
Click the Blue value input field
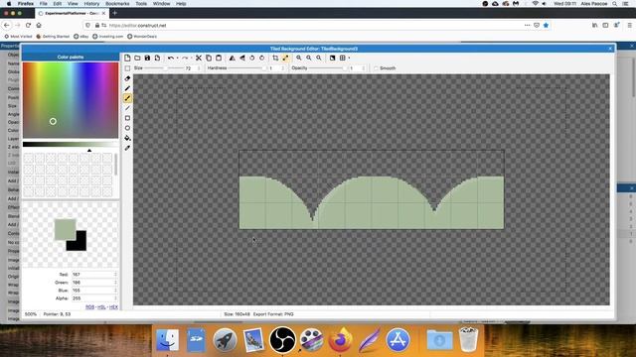[x=94, y=291]
